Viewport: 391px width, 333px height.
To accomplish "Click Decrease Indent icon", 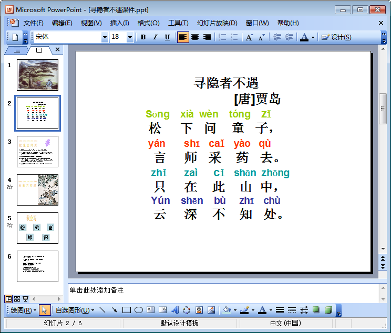I will 277,37.
